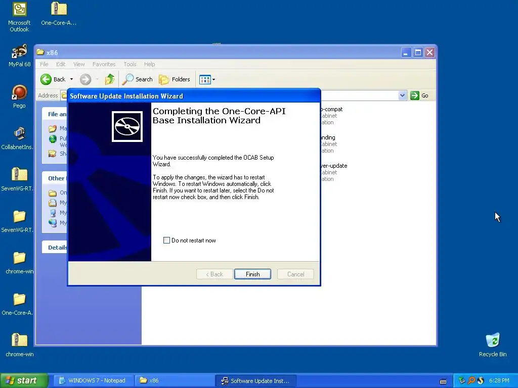Open the Edit menu in x86 window
This screenshot has width=518, height=388.
[61, 64]
